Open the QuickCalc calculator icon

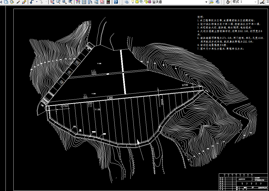(x=108, y=2)
